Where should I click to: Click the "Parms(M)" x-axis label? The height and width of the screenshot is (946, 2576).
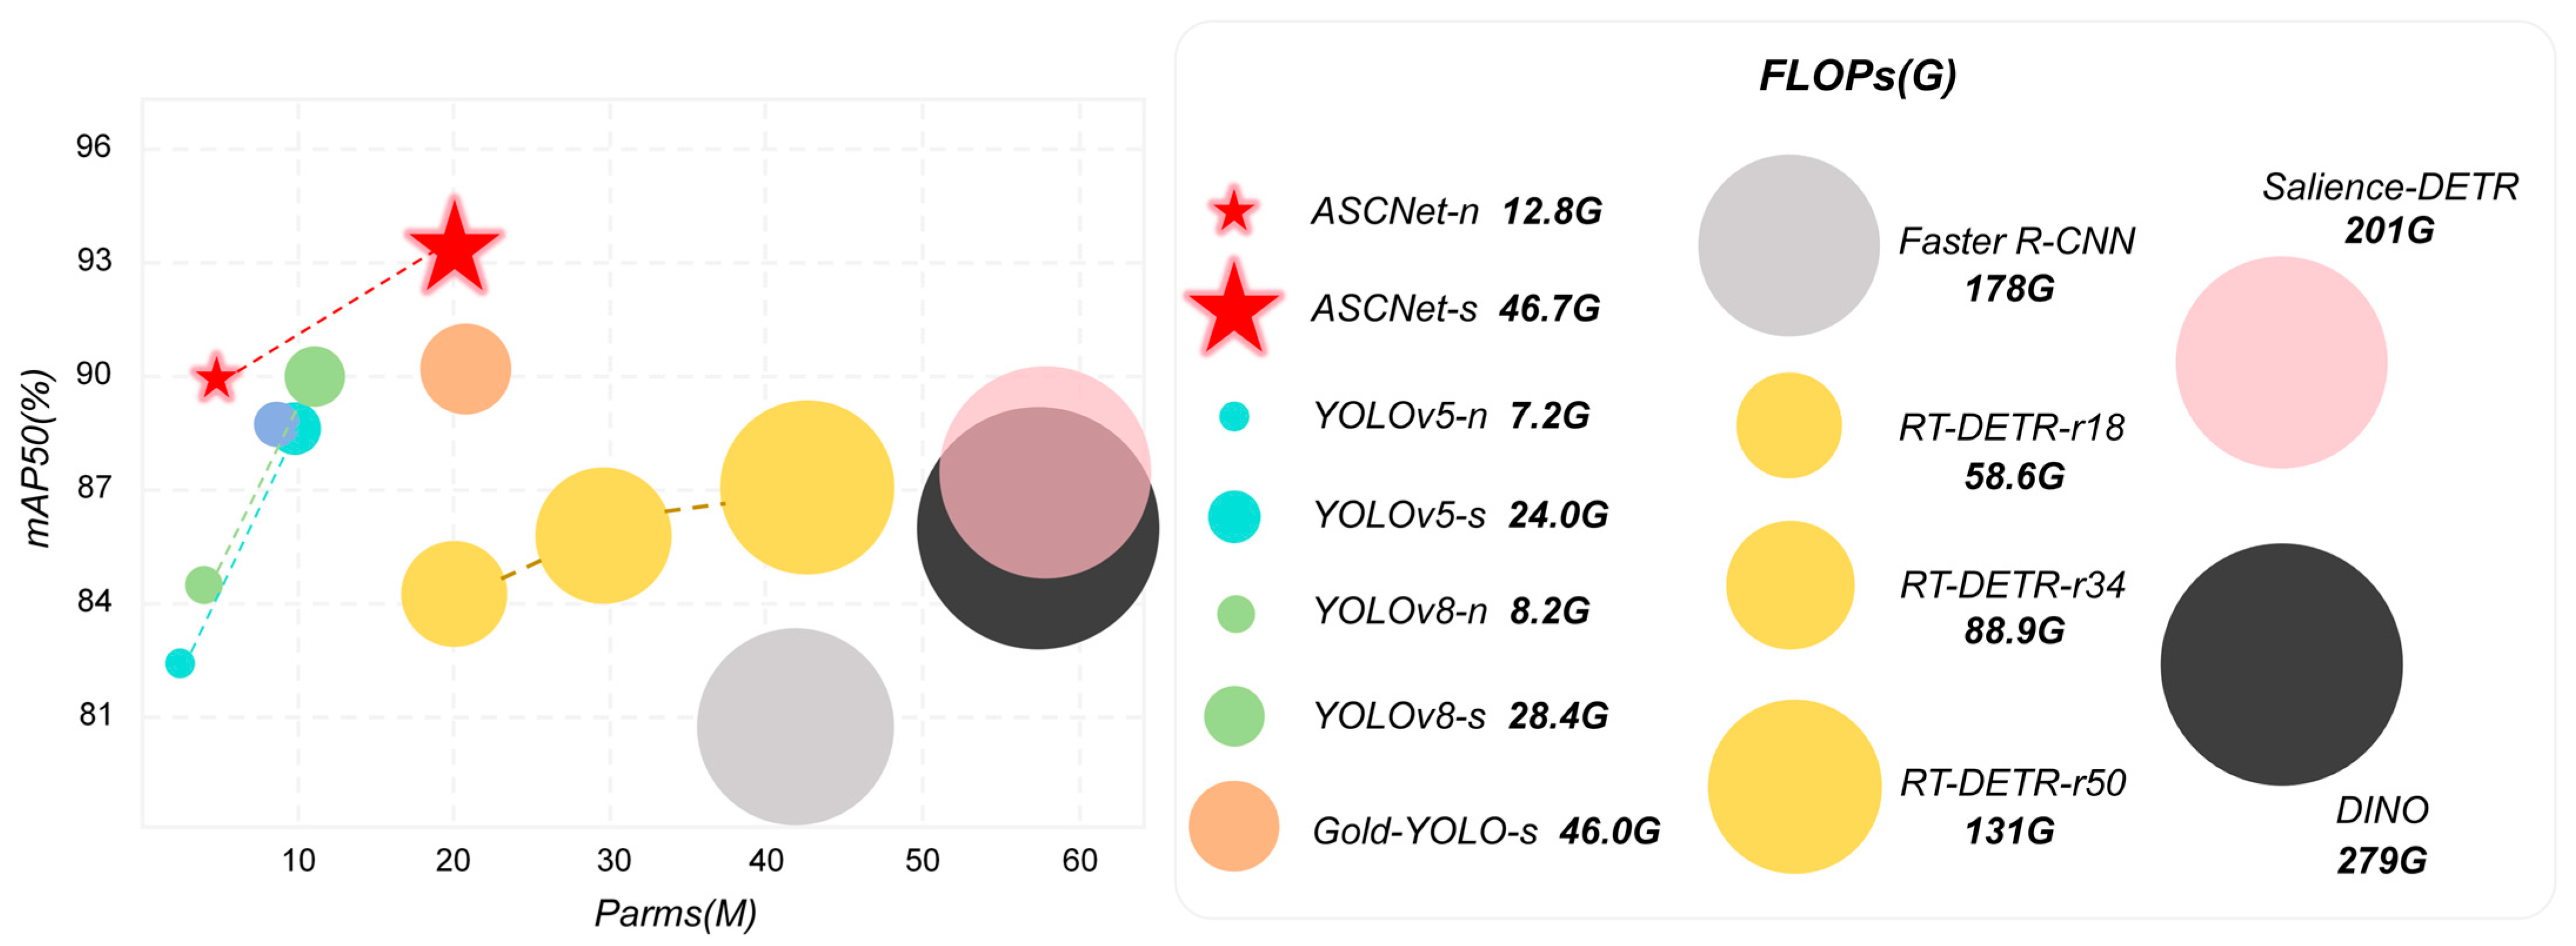675,913
